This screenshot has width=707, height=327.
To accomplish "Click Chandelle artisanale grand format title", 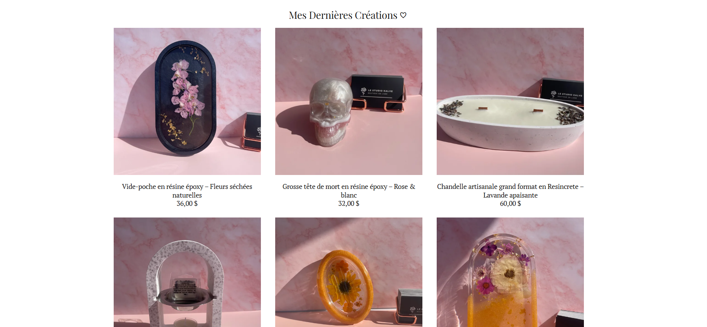I will pyautogui.click(x=510, y=191).
